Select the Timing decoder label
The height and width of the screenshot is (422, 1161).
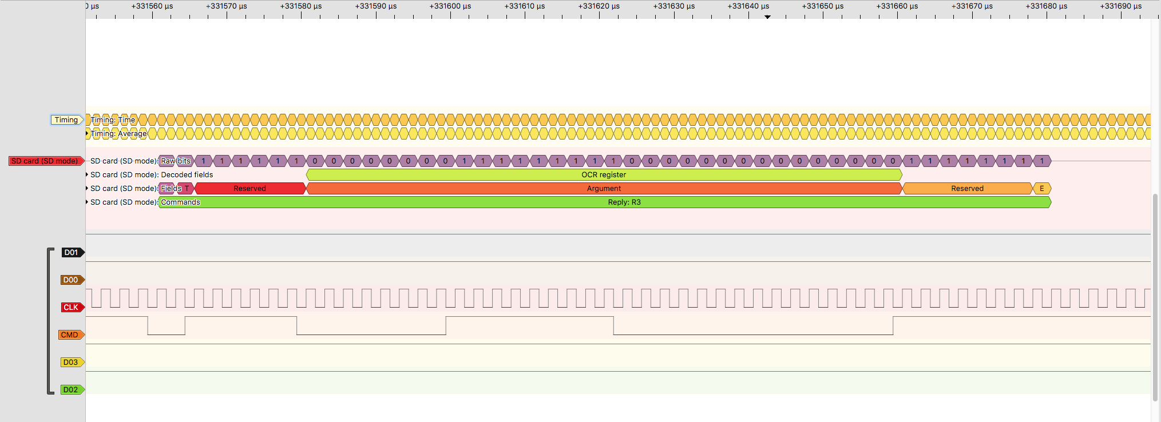(x=67, y=120)
